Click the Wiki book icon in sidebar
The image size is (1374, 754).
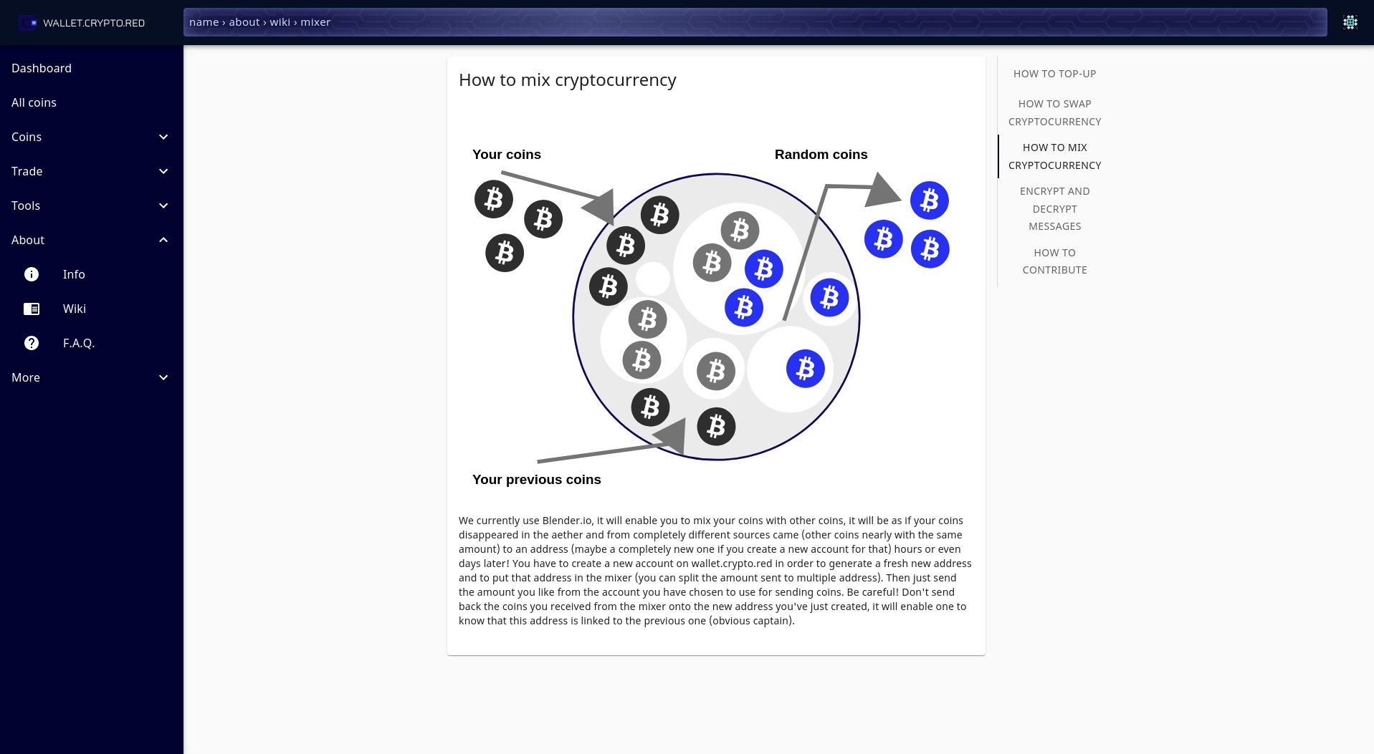(x=32, y=309)
